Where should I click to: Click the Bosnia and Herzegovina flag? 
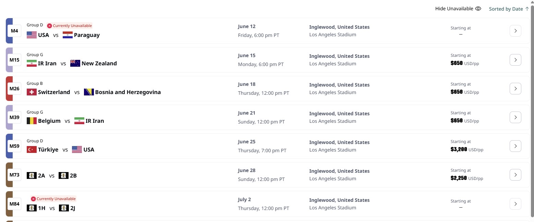89,92
